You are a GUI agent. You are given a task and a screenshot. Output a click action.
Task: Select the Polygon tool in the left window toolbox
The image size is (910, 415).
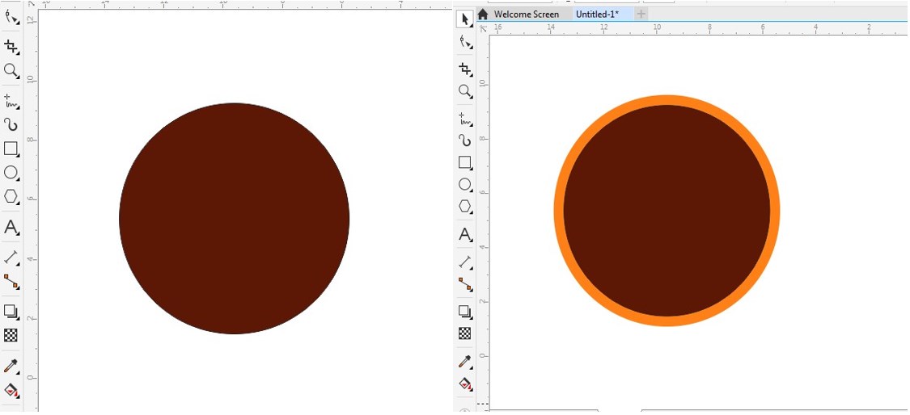pyautogui.click(x=11, y=196)
